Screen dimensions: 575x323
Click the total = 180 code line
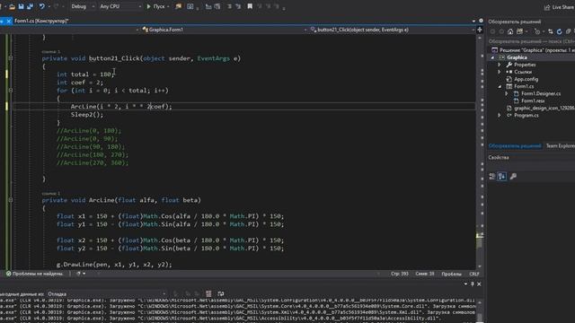tap(86, 74)
